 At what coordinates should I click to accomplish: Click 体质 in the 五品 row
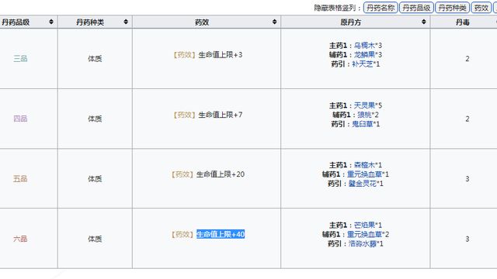(x=95, y=179)
